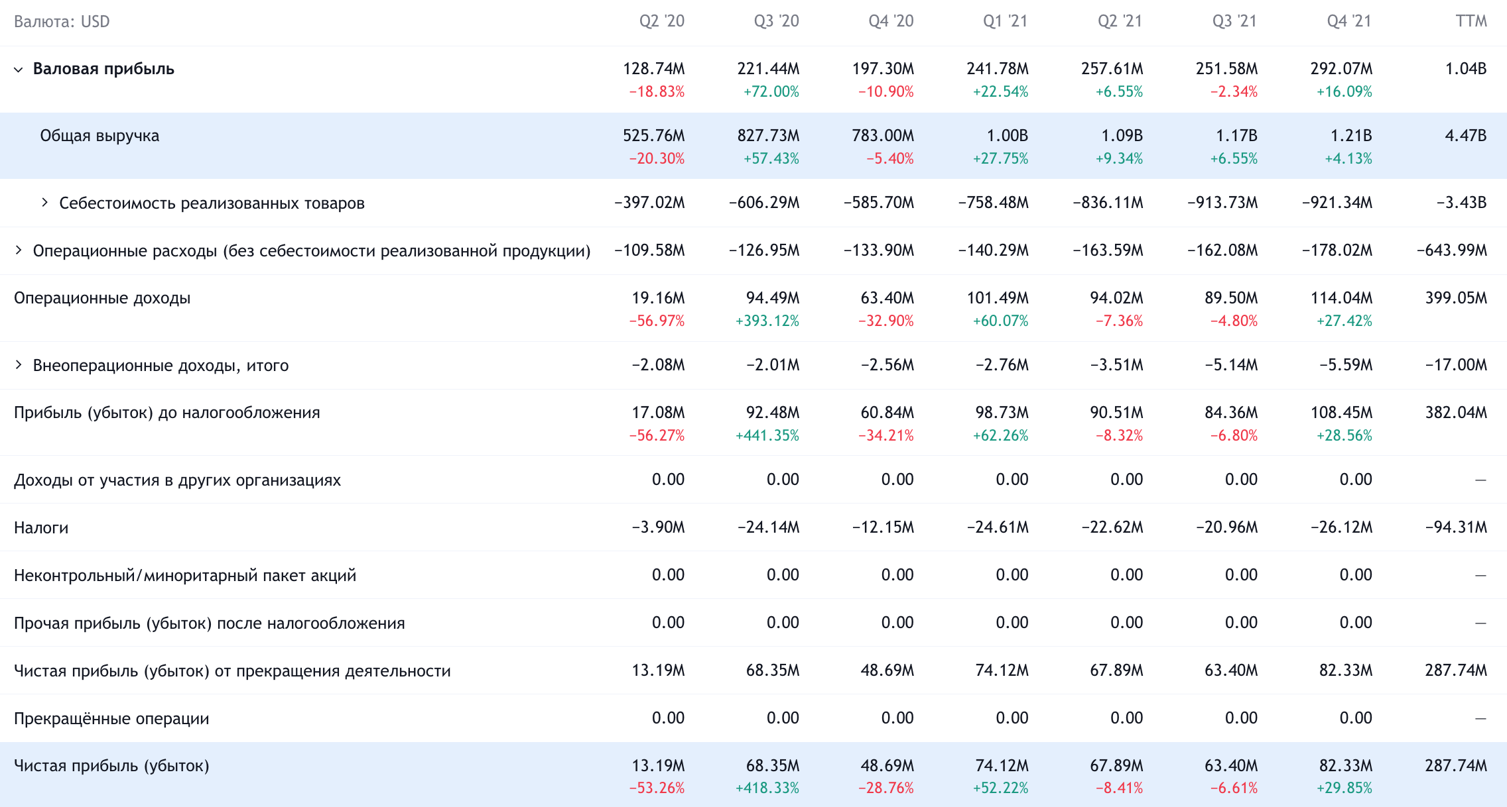The image size is (1507, 807).
Task: Click the Q3 '21 column header
Action: (x=1234, y=21)
